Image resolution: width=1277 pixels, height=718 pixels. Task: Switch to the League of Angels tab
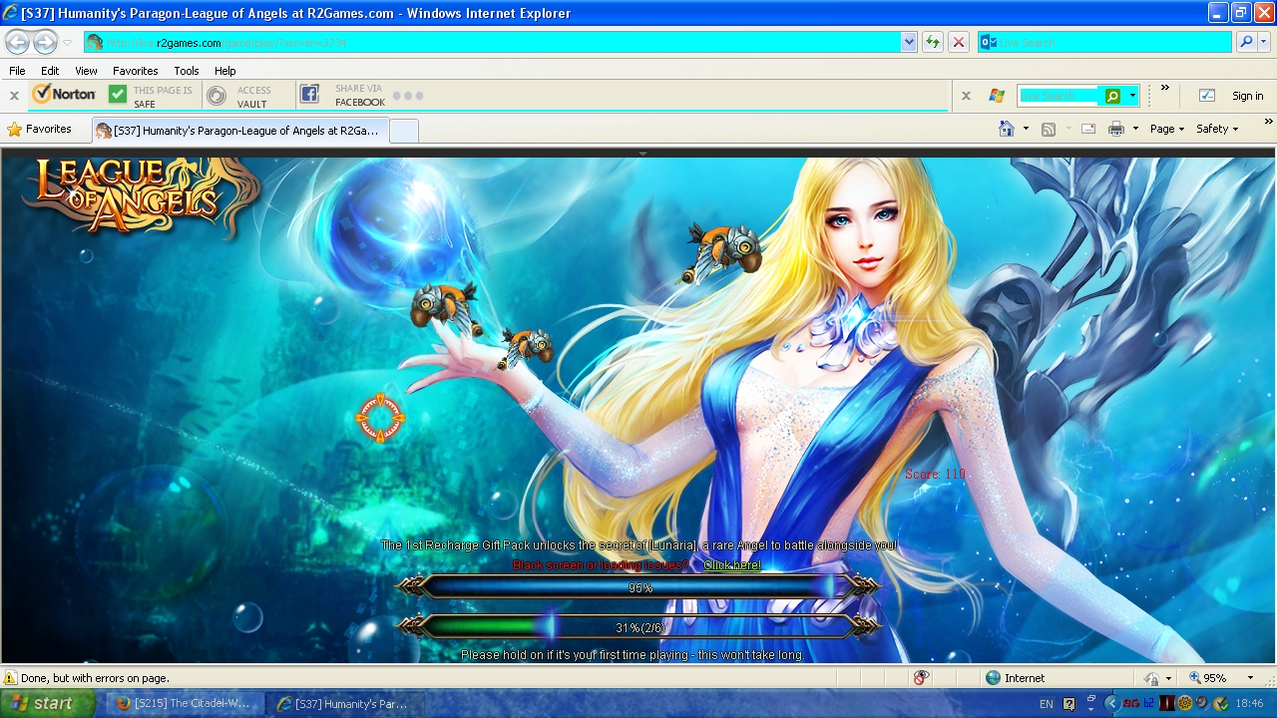tap(239, 131)
